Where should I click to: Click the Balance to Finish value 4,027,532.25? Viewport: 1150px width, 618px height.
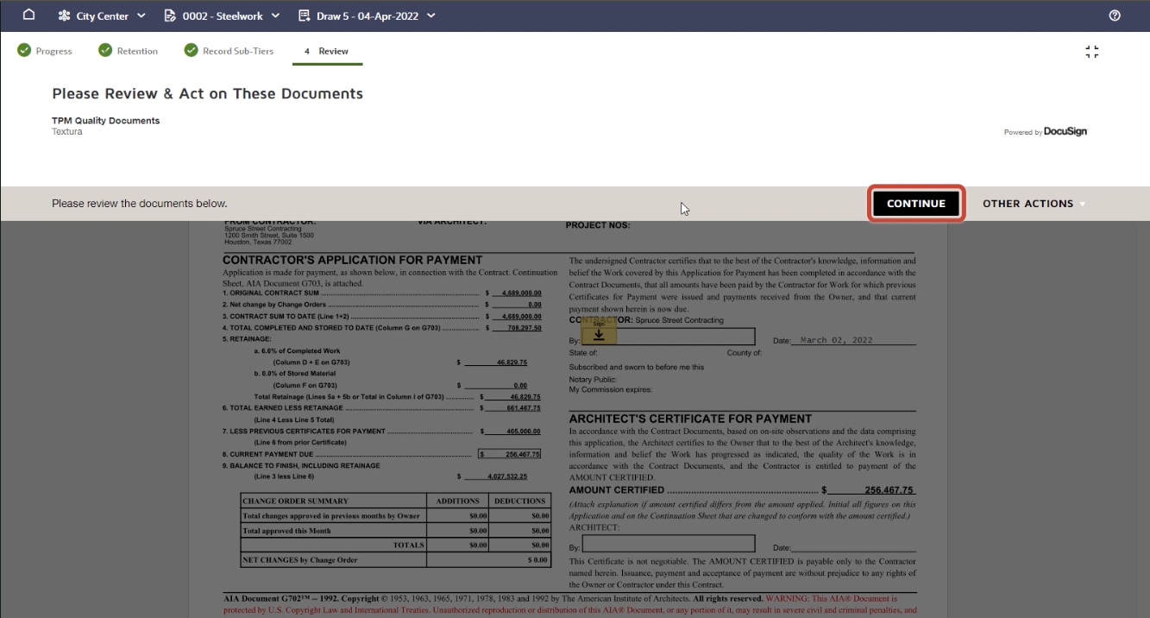coord(507,476)
